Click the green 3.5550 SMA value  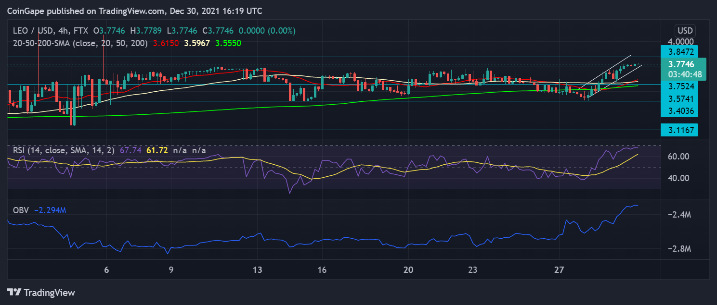[x=228, y=43]
